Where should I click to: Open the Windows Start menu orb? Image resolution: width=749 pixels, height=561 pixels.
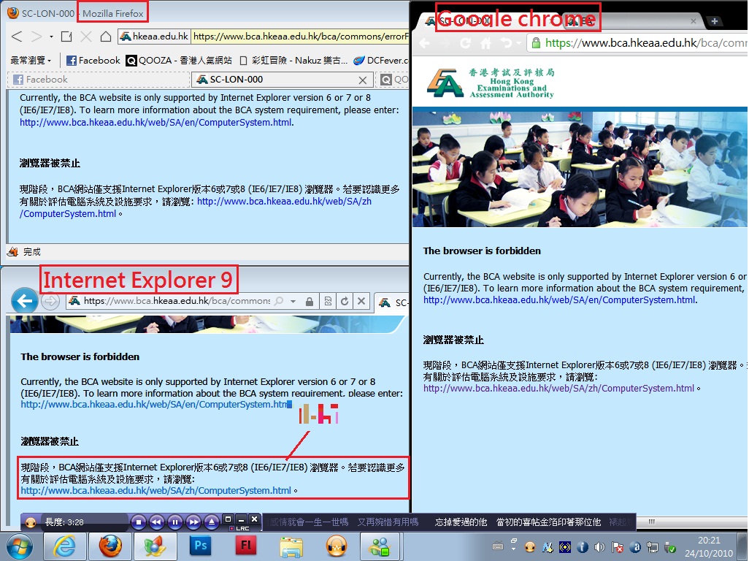[19, 546]
